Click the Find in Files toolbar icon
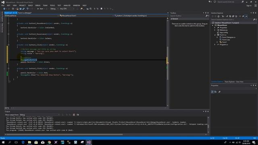The width and height of the screenshot is (258, 145). click(x=81, y=9)
